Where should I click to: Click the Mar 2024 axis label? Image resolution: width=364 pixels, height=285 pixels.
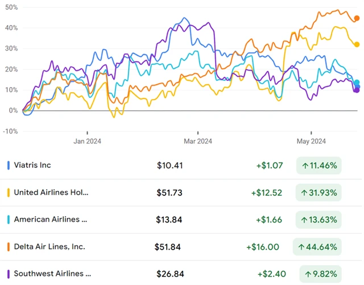click(197, 141)
